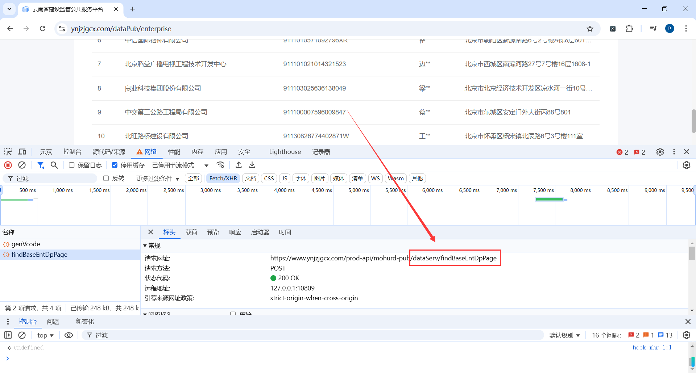This screenshot has height=373, width=696.
Task: Select the Payload tab
Action: tap(191, 232)
